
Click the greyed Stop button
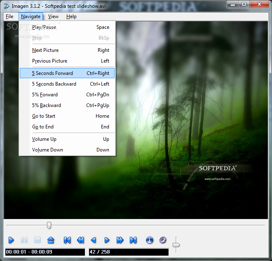38,240
